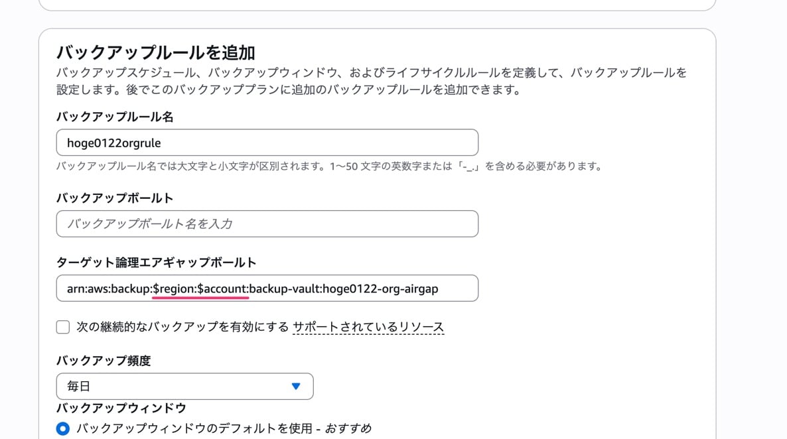Select バックアップウィンドウのデフォルトを使用 radio button
The height and width of the screenshot is (439, 787).
tap(62, 428)
